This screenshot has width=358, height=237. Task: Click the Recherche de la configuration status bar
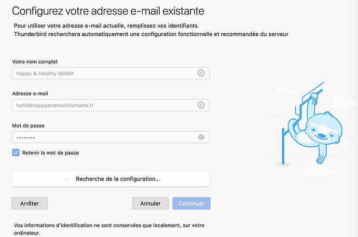point(111,179)
